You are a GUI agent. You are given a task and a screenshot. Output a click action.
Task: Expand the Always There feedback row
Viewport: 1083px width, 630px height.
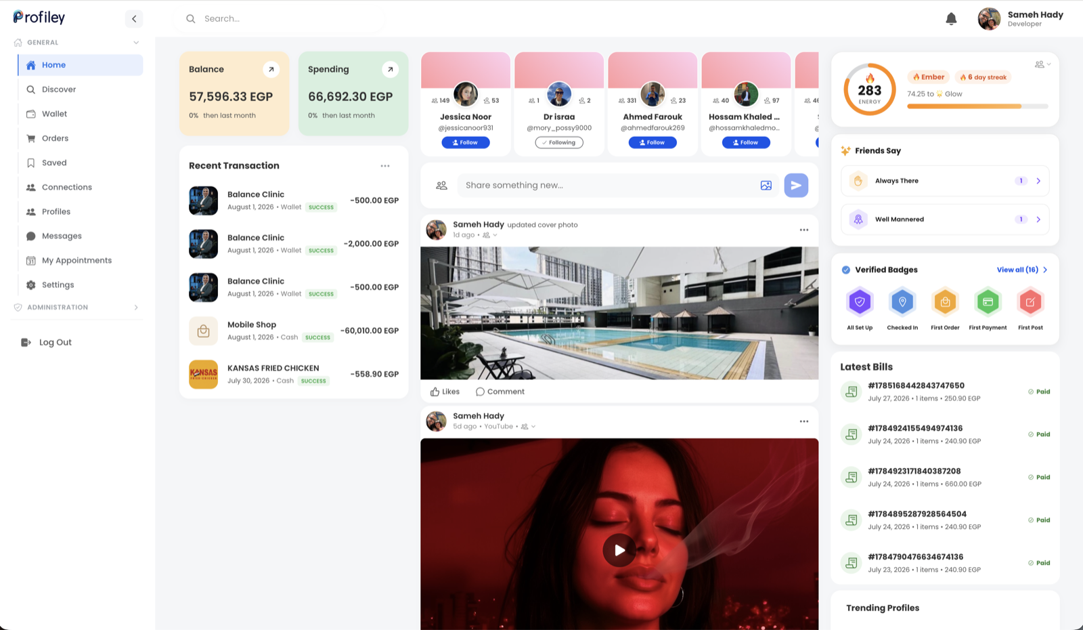tap(945, 181)
